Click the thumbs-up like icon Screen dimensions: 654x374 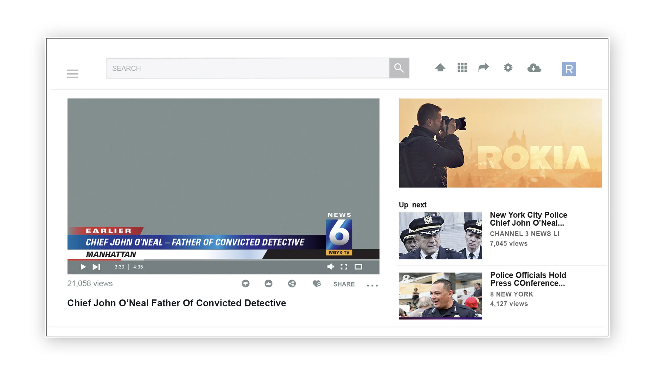[x=268, y=284]
